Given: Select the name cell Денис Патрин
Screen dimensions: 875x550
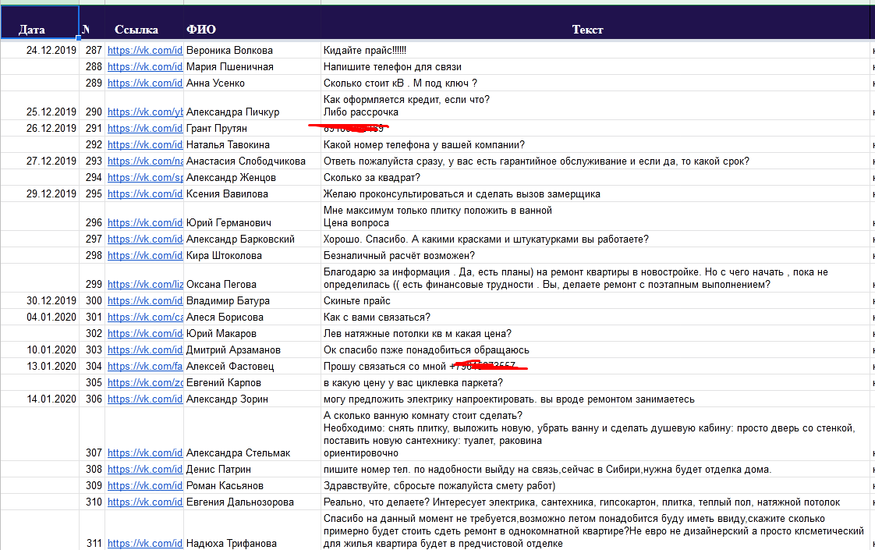Looking at the screenshot, I should click(252, 469).
